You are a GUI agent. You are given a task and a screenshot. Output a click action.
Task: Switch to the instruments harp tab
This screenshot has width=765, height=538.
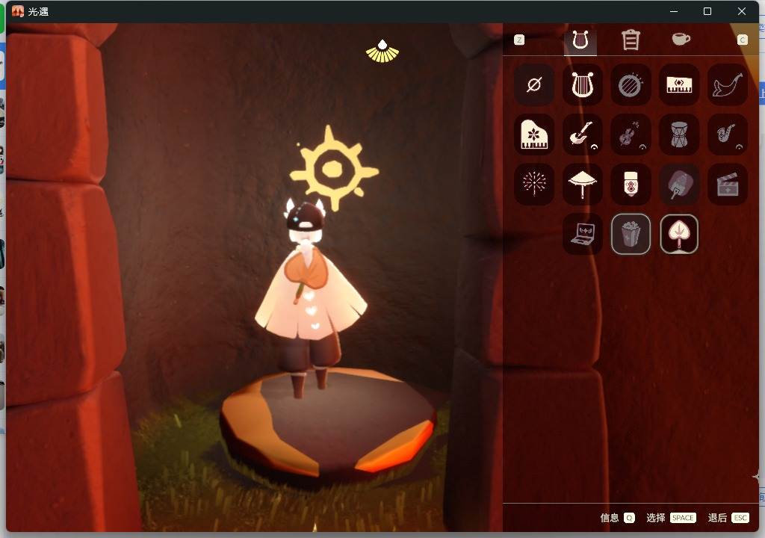580,40
